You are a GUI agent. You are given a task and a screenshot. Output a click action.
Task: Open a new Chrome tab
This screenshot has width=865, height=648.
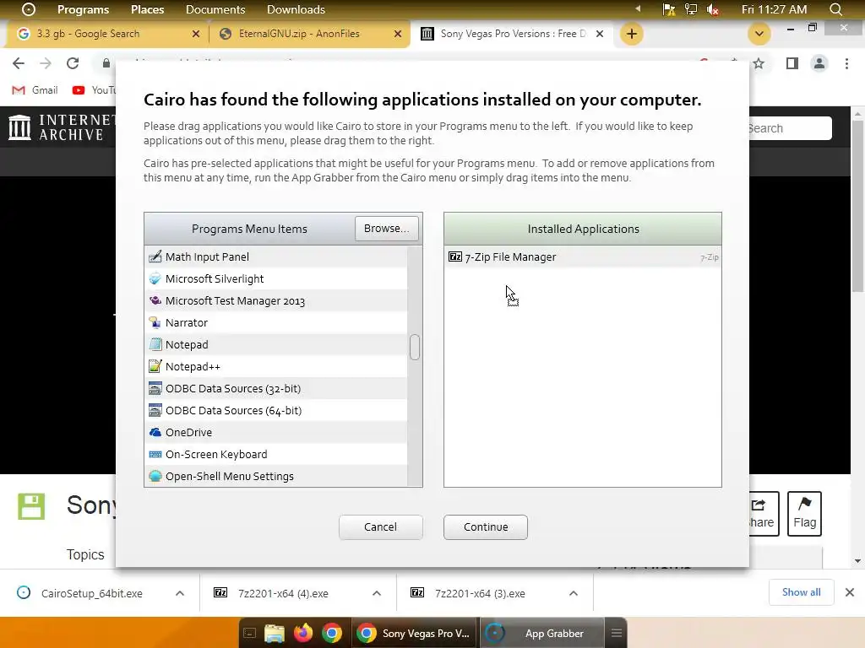pyautogui.click(x=632, y=34)
